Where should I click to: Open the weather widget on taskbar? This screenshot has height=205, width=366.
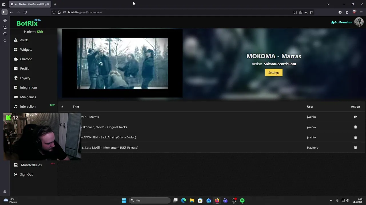10,200
